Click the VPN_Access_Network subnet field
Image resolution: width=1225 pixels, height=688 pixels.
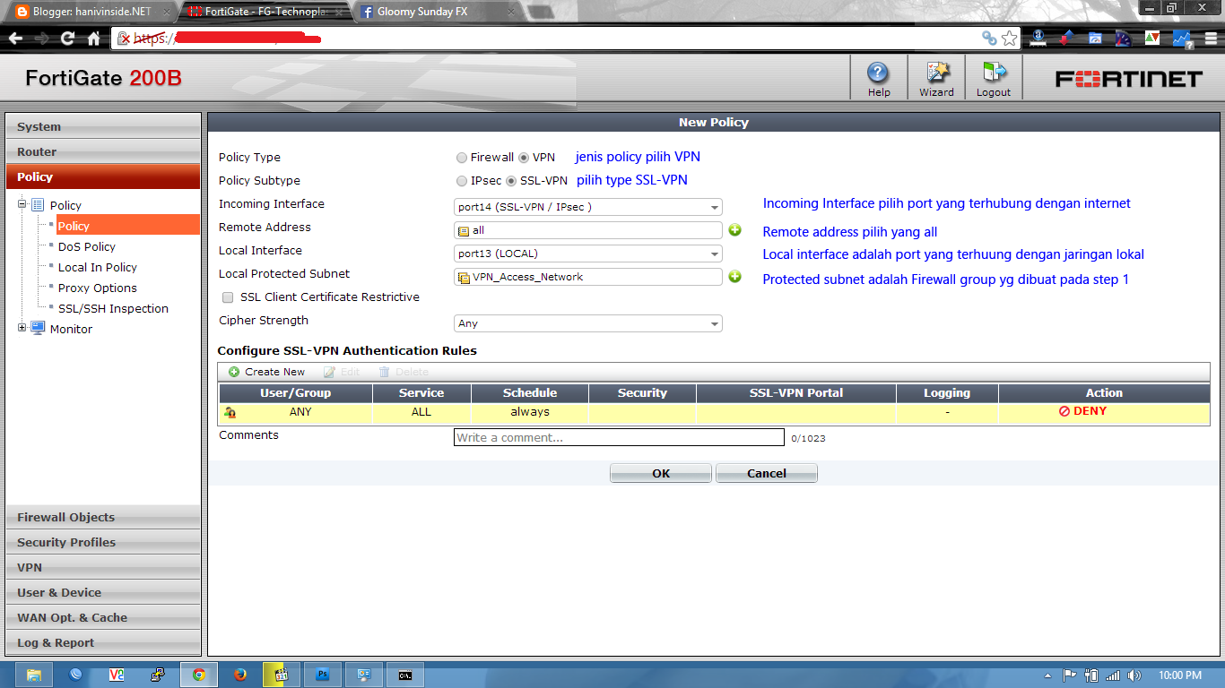click(587, 277)
